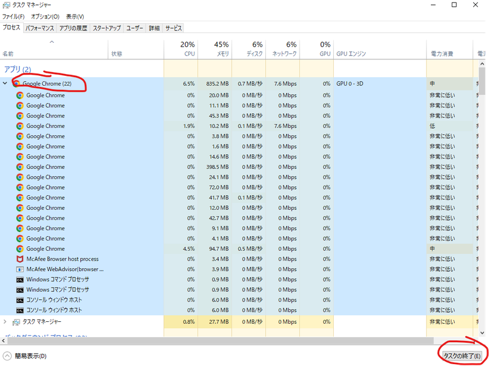Image resolution: width=489 pixels, height=366 pixels.
Task: Sort by the ディスク column header
Action: click(249, 50)
